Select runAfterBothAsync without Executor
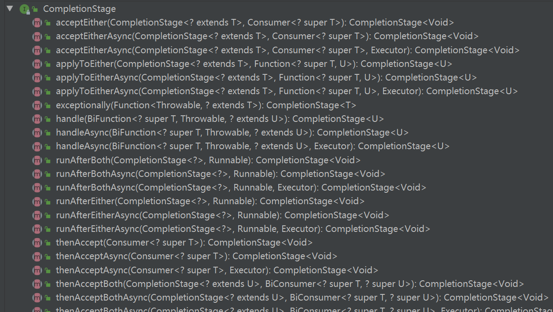The height and width of the screenshot is (312, 553). pyautogui.click(x=221, y=174)
